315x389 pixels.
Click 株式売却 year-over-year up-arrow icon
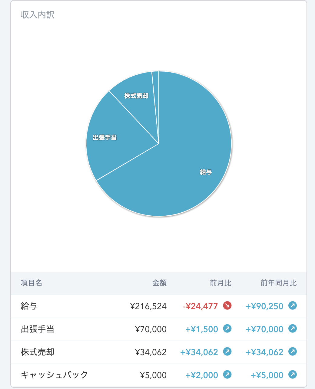(x=293, y=352)
